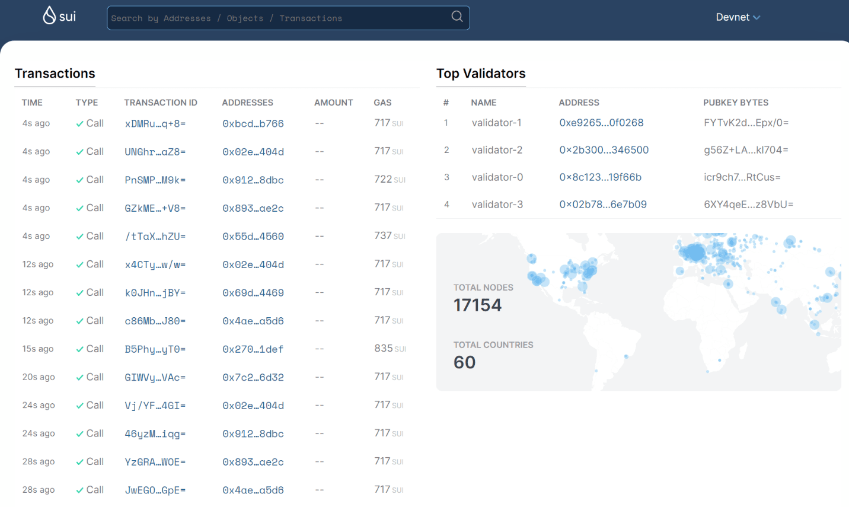The image size is (849, 507).
Task: Open transaction PnSMP…M9k=
Action: click(x=155, y=180)
